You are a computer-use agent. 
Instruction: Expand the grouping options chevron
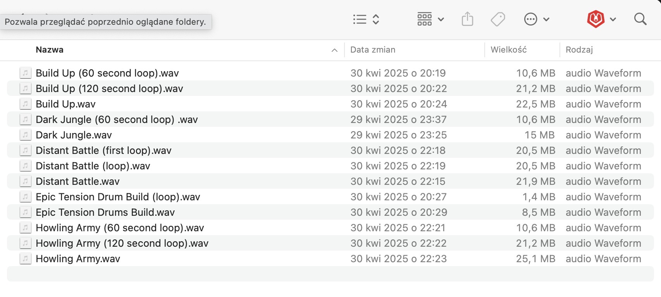(x=441, y=19)
